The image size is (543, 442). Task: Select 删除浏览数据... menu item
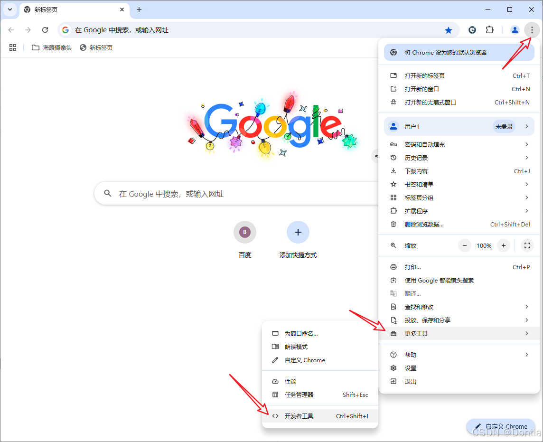point(459,224)
